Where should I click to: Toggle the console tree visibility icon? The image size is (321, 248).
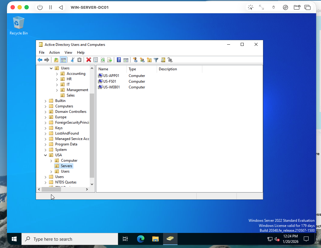pos(63,60)
